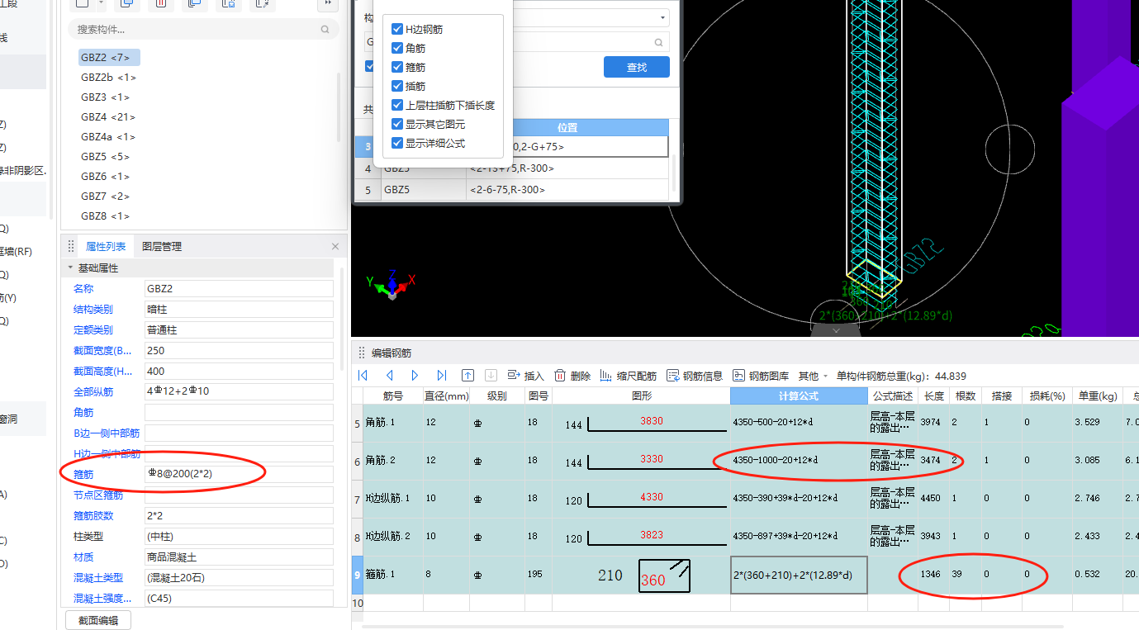Go to previous rebar record arrow

tap(389, 376)
